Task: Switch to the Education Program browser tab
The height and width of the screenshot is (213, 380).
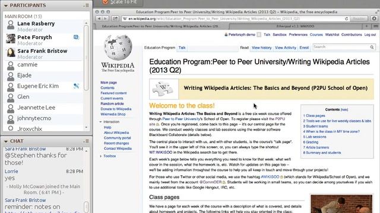Action: pos(160,26)
